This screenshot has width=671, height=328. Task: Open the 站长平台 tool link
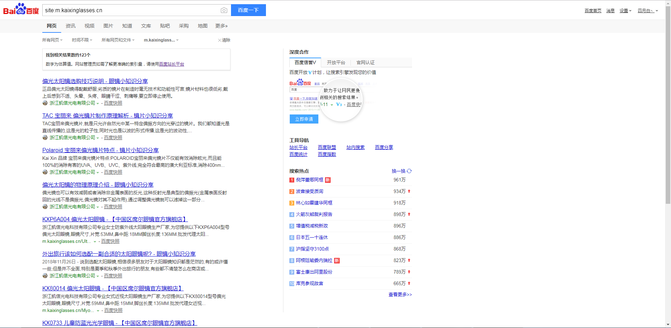point(298,147)
